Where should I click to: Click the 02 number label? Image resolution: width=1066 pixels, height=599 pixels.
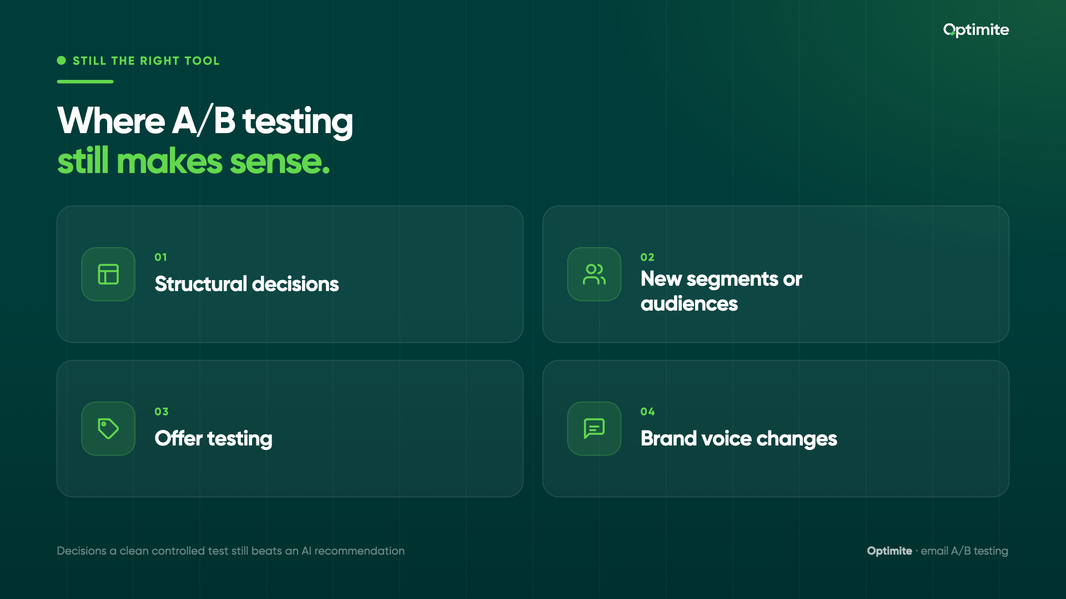(x=647, y=257)
